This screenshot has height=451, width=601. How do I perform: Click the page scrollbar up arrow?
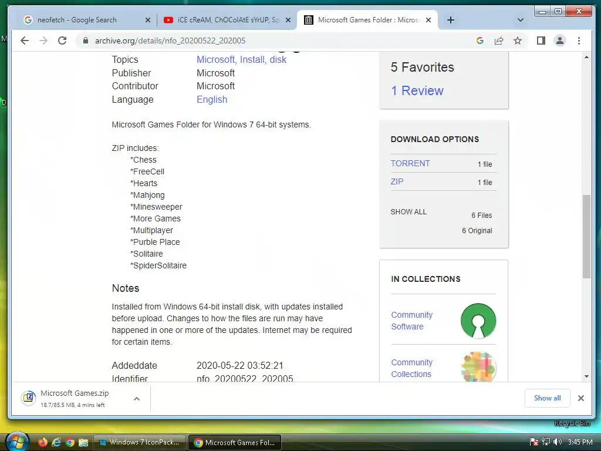coord(586,57)
